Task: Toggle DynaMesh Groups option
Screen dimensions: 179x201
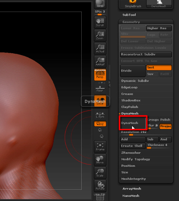Action: tap(153, 120)
